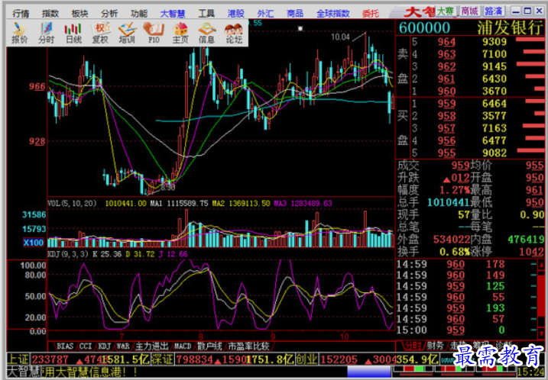Switch to the 分时 intraday chart icon

[46, 33]
